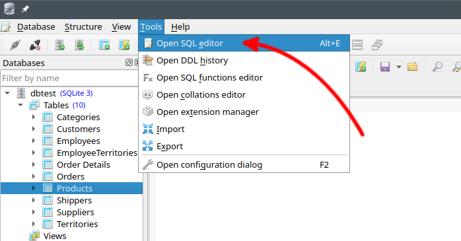Select the dbtest database
The width and height of the screenshot is (461, 241).
click(43, 93)
